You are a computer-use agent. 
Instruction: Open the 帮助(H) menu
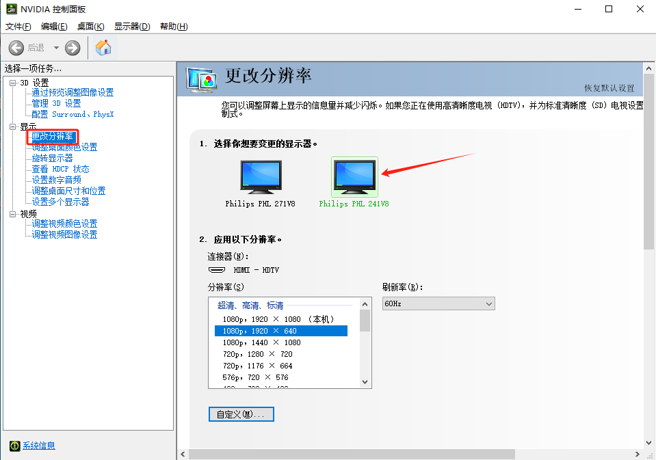pos(174,27)
